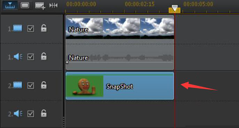The image size is (239, 128).
Task: Click video track 2 filmstrip icon
Action: coord(18,85)
